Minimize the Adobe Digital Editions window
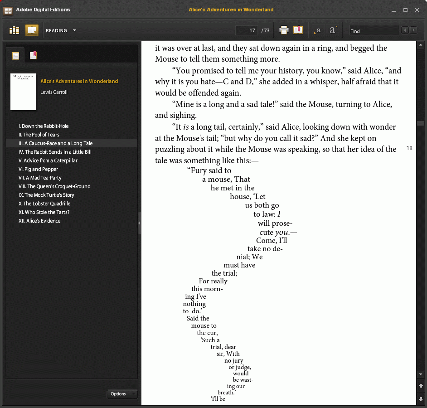427x408 pixels. pyautogui.click(x=393, y=10)
